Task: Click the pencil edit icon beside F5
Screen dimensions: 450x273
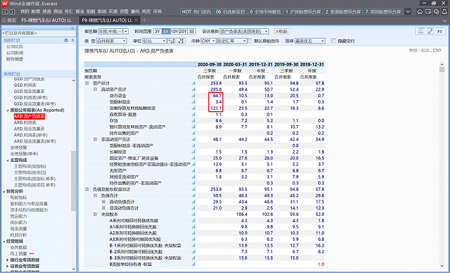Action: tap(430, 31)
